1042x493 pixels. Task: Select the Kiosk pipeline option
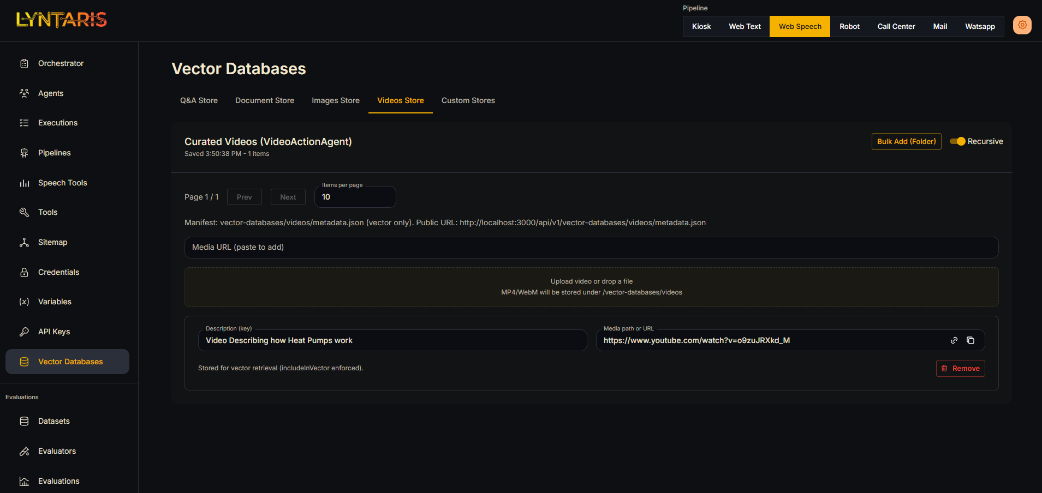(701, 26)
